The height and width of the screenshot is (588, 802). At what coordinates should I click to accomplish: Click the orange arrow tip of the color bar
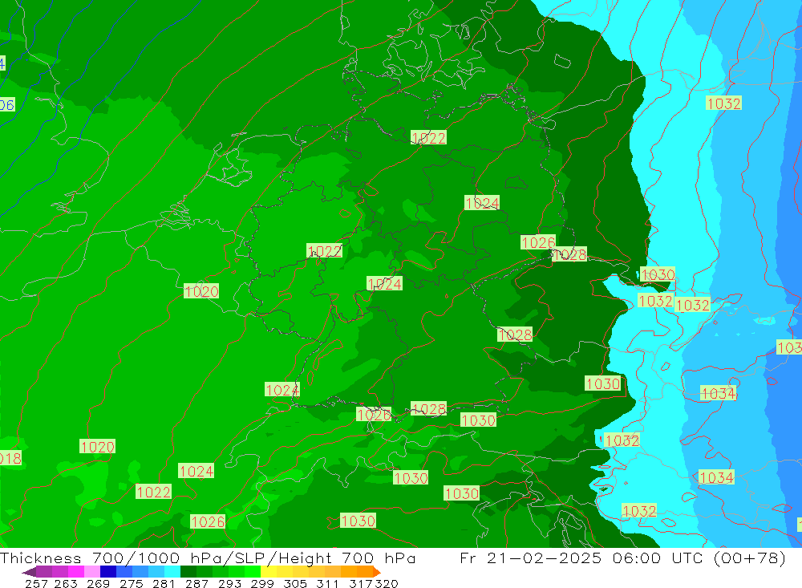[377, 572]
